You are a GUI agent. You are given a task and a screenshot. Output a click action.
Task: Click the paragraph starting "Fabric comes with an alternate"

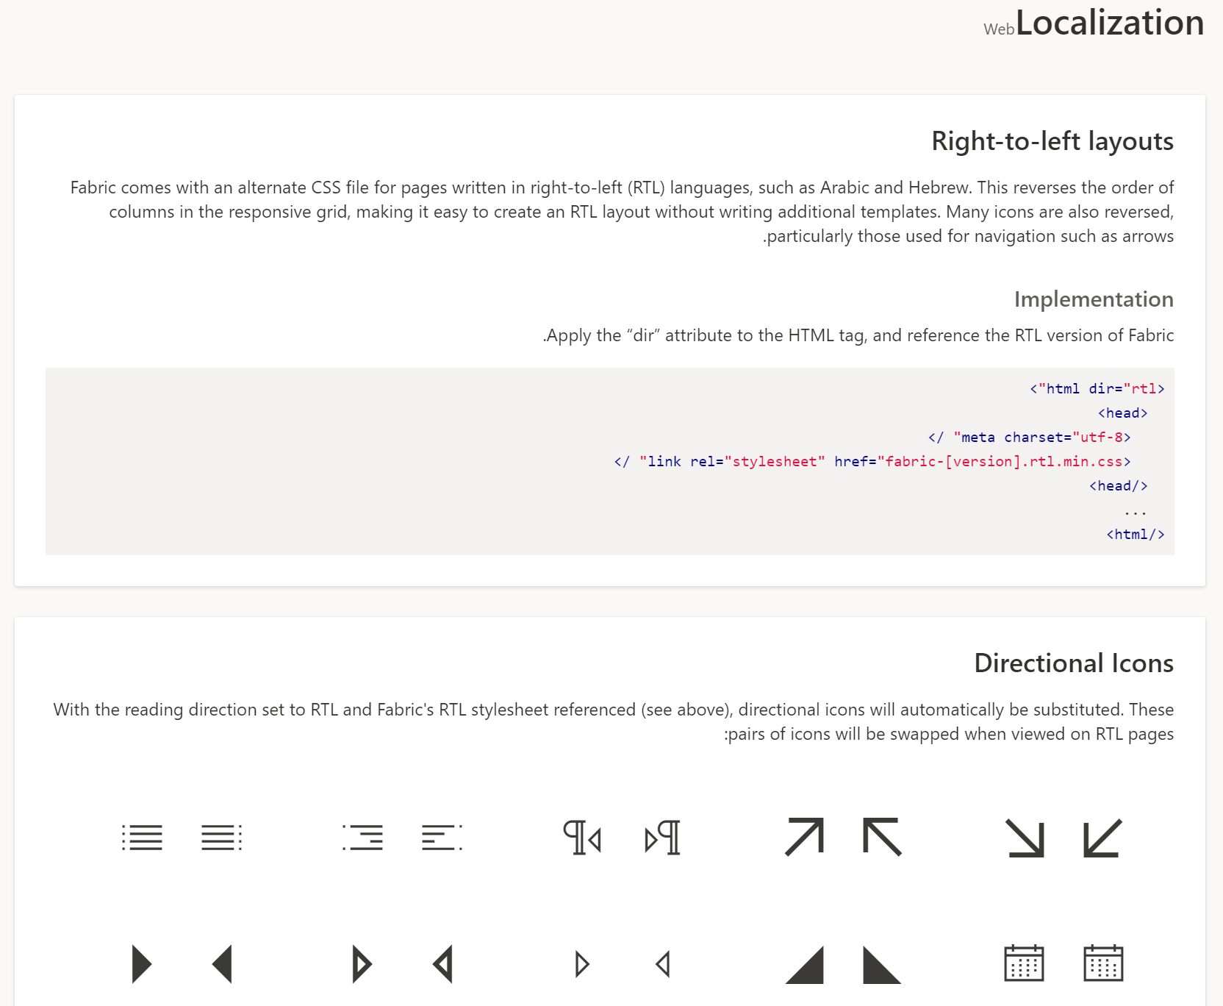622,212
